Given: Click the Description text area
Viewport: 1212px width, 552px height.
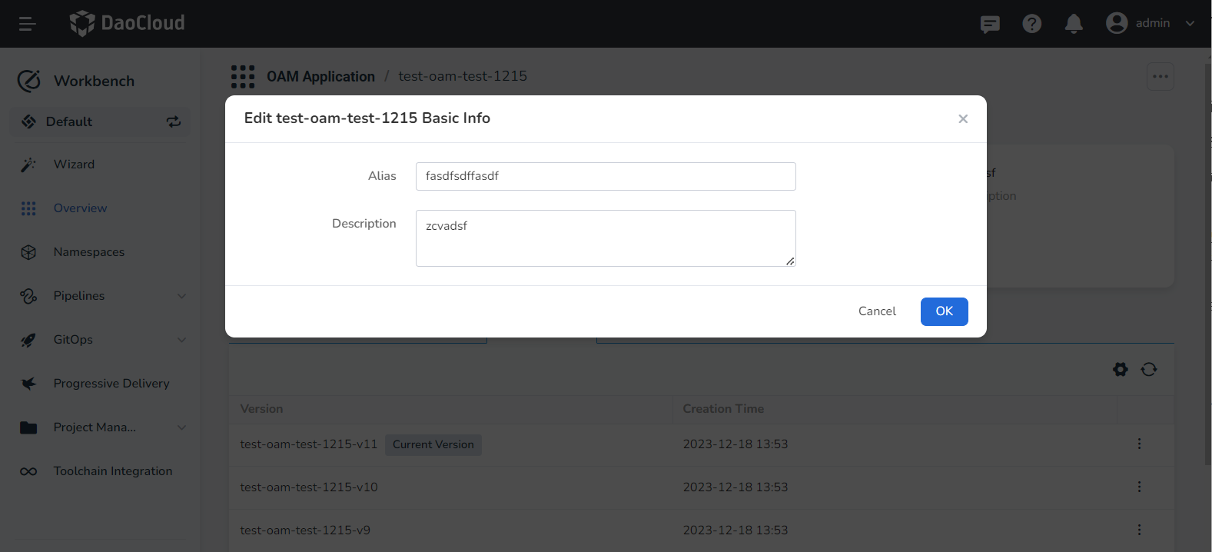Looking at the screenshot, I should [605, 238].
